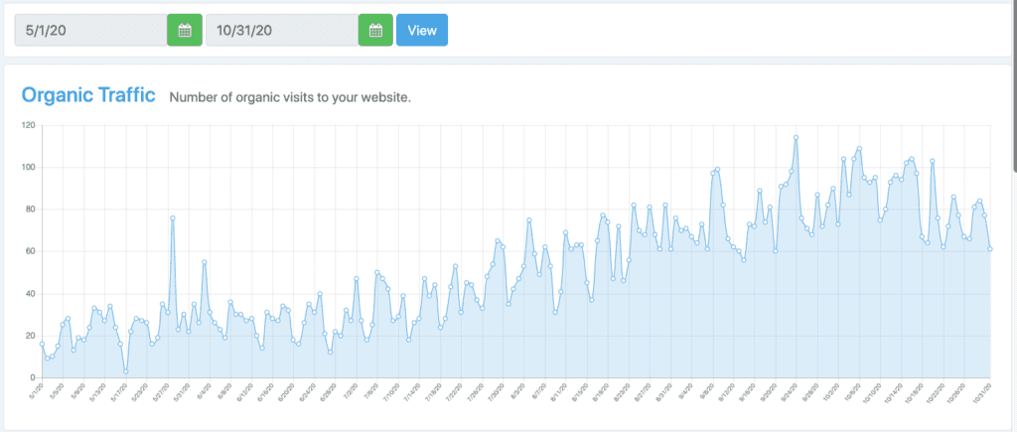Select the highest peak data point above 110
This screenshot has width=1017, height=432.
point(796,138)
